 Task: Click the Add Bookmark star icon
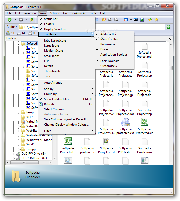pos(150,20)
